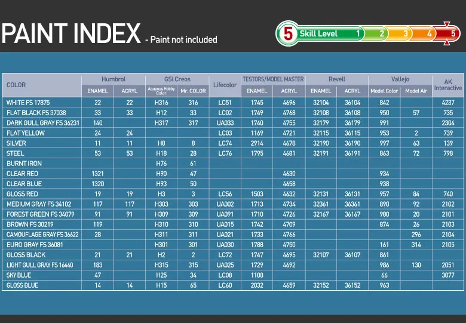Click the ENAMEL subheader under Humbrol
The width and height of the screenshot is (466, 323).
[x=97, y=91]
